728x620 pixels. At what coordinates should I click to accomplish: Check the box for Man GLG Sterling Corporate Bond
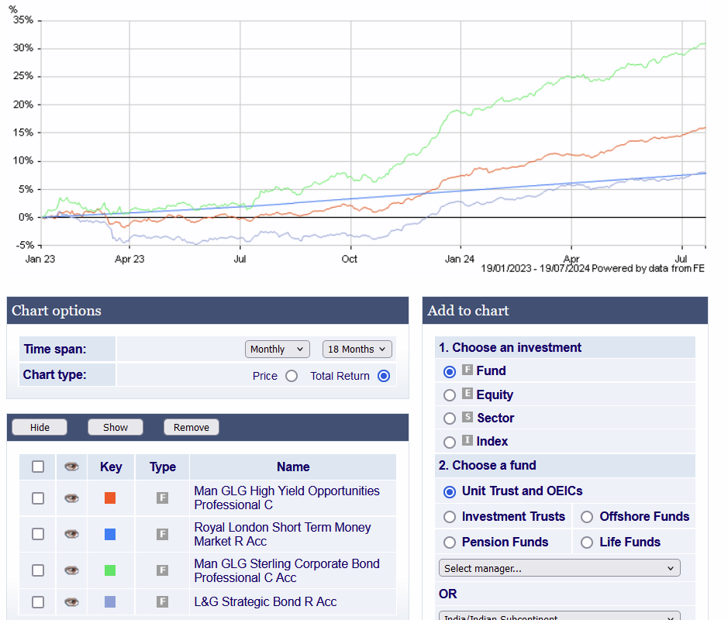coord(38,570)
